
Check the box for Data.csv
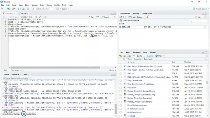pyautogui.click(x=121, y=73)
